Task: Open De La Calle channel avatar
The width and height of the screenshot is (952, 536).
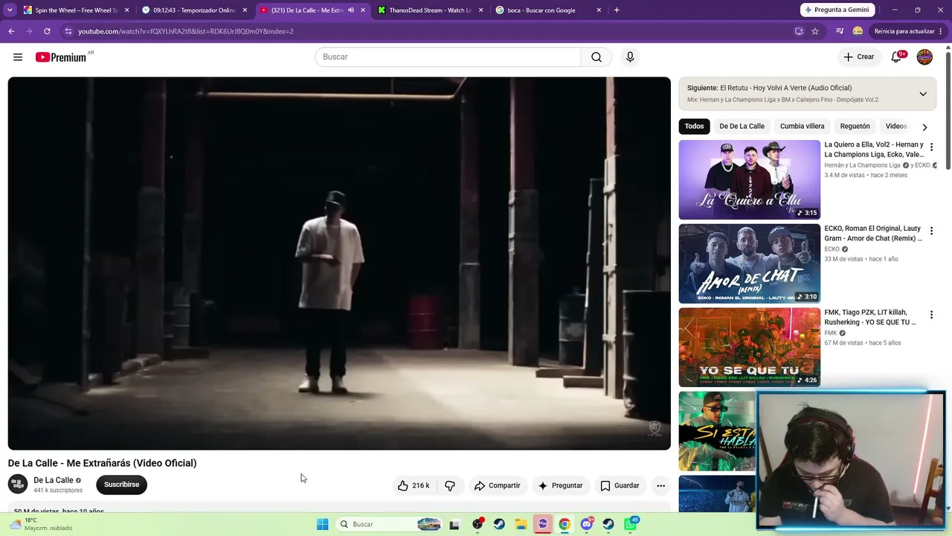Action: coord(18,484)
